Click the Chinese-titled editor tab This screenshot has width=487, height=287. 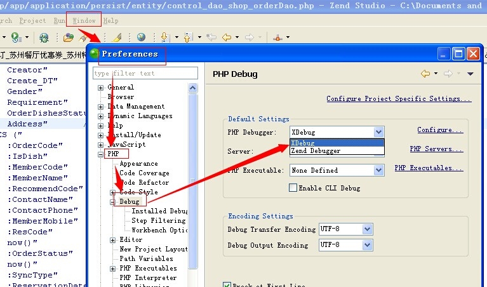click(x=43, y=55)
